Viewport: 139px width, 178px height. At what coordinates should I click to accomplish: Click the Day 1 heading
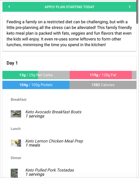pos(12,63)
